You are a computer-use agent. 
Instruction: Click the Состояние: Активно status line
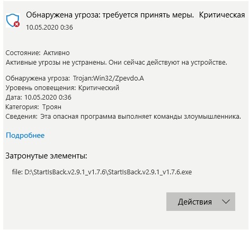point(38,53)
